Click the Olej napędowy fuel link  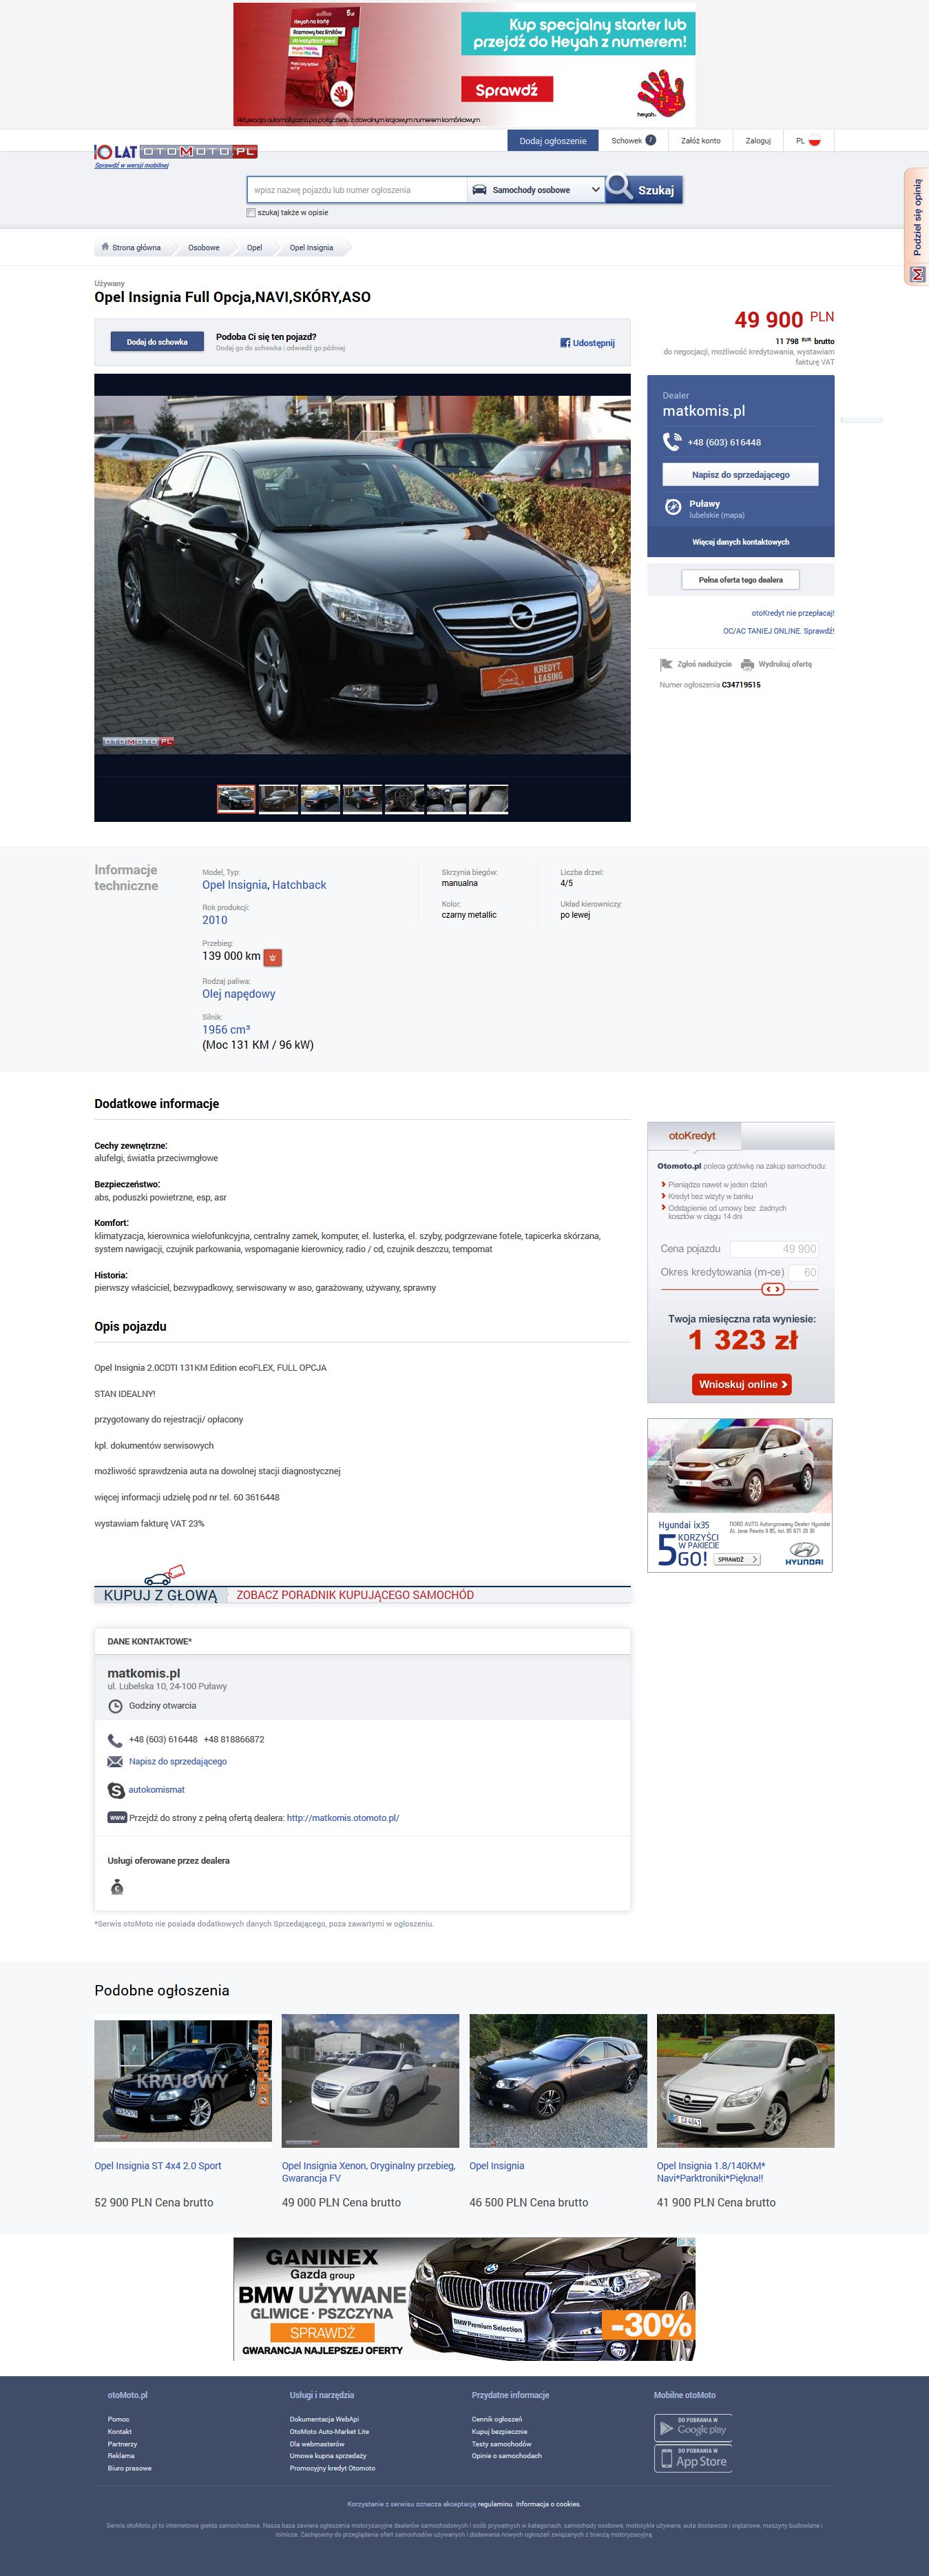click(x=239, y=994)
